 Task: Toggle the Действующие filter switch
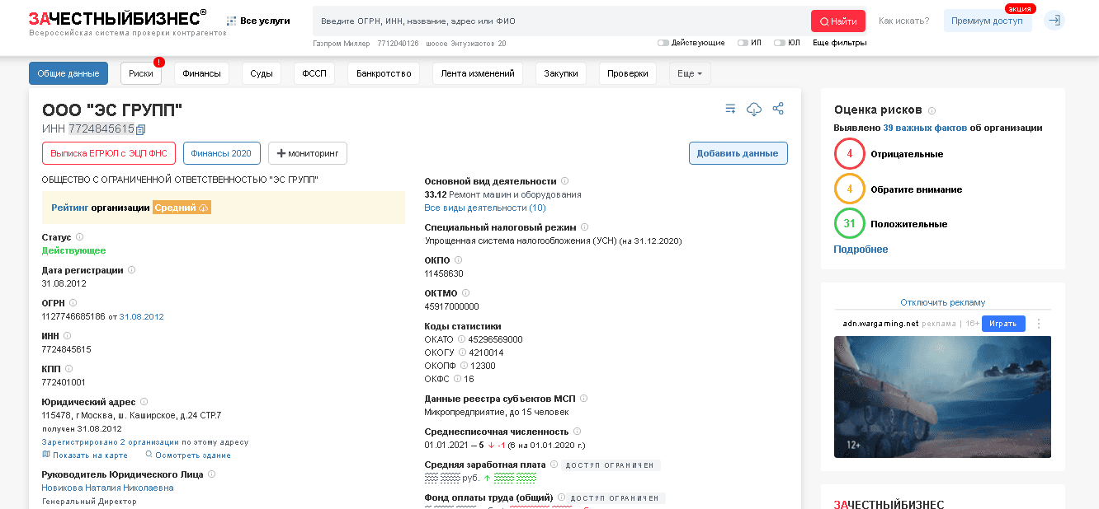click(663, 43)
